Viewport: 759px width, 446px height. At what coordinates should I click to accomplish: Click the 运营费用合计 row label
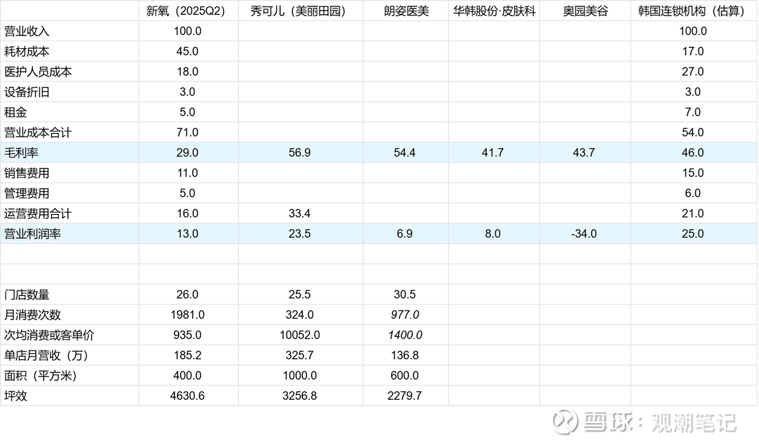pos(38,213)
